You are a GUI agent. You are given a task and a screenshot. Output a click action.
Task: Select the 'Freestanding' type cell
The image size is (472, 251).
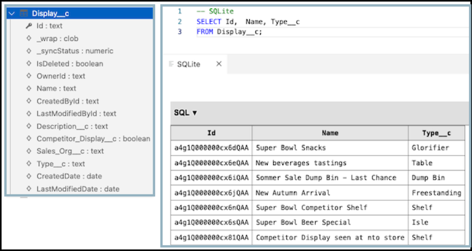click(437, 193)
